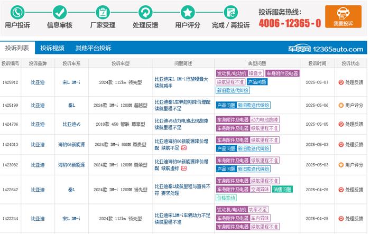Click 处理反馈 status icon for complaint 1422244
This screenshot has height=234, width=370.
pyautogui.click(x=341, y=219)
